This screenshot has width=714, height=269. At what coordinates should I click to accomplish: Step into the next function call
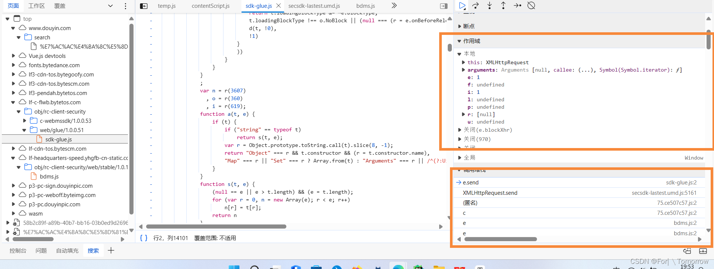point(489,6)
